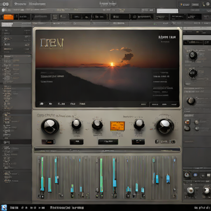Screen dimensions: 211x211
Task: Adjust the right white knob at the bottom right
Action: click(x=206, y=190)
